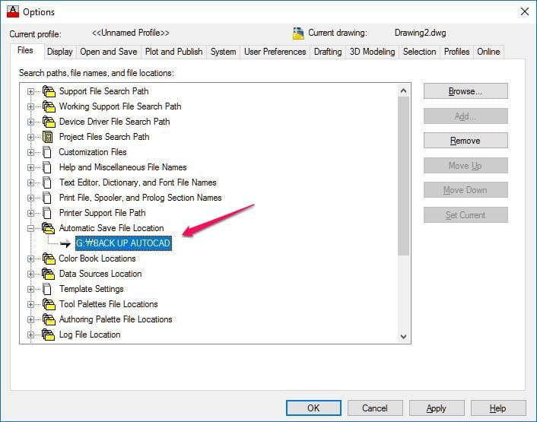
Task: Click the Printer Support File Path icon
Action: point(49,213)
